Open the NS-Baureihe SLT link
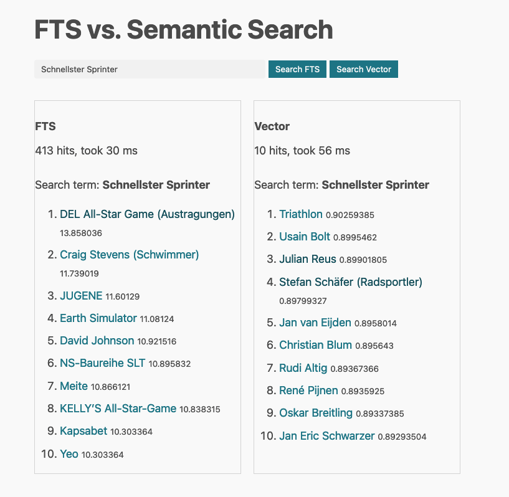The image size is (509, 497). pos(102,364)
